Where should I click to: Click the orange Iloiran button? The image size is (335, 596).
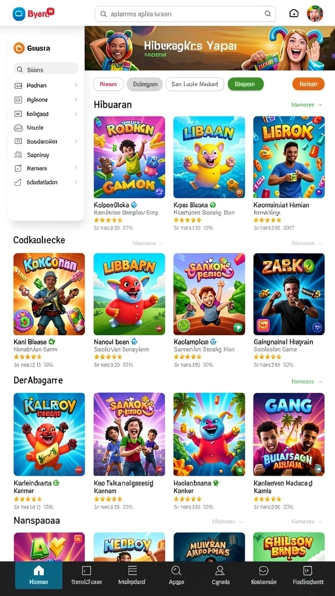pyautogui.click(x=308, y=84)
